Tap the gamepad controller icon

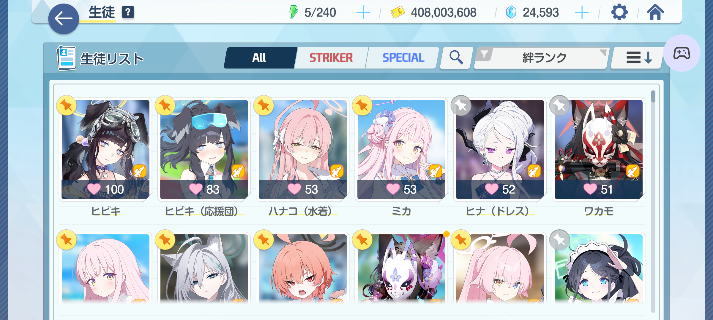tap(682, 53)
